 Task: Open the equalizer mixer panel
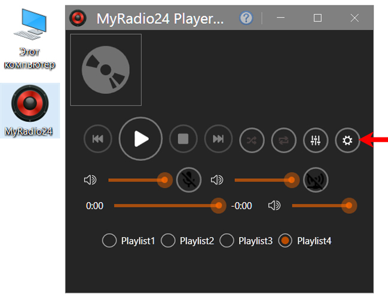click(x=316, y=140)
